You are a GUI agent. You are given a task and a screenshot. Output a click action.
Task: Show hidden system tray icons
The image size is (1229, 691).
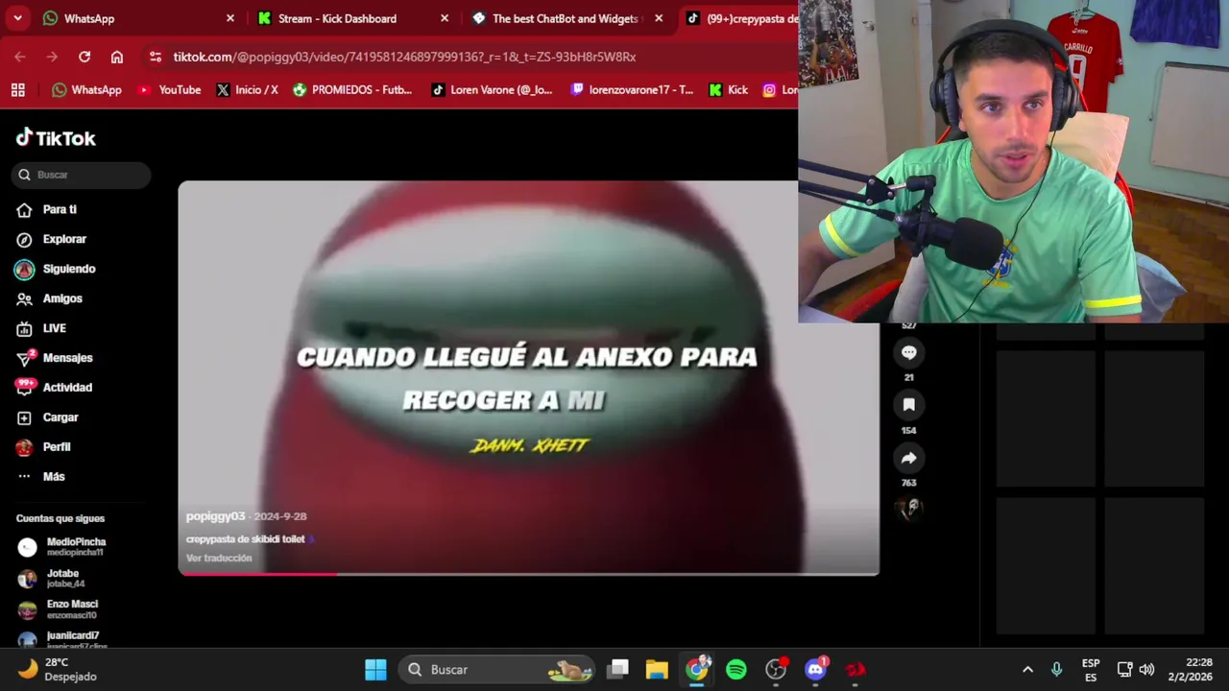(1027, 670)
